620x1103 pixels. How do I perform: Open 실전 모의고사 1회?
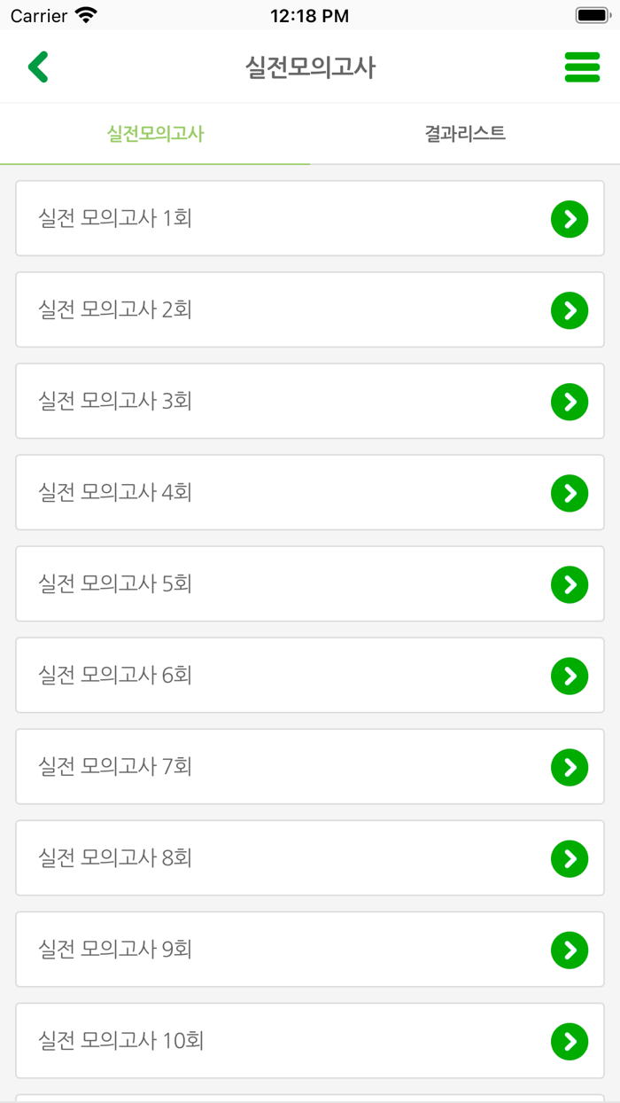point(266,219)
